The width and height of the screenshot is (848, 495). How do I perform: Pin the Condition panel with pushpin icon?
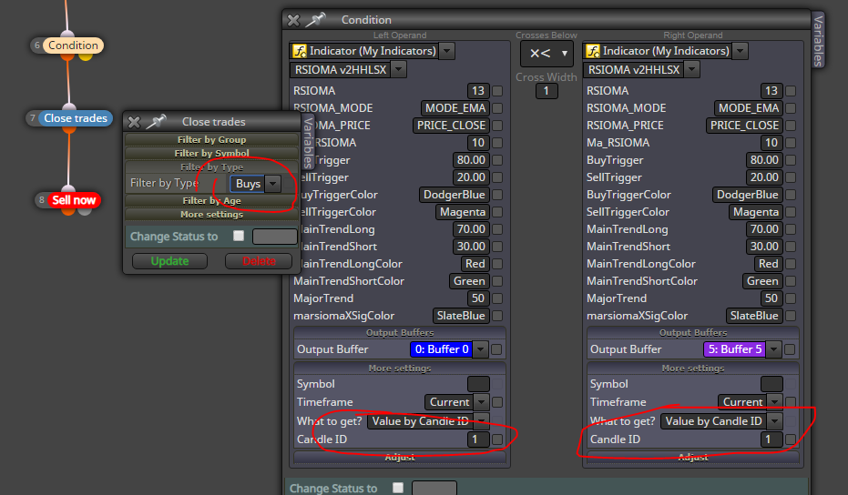tap(316, 20)
